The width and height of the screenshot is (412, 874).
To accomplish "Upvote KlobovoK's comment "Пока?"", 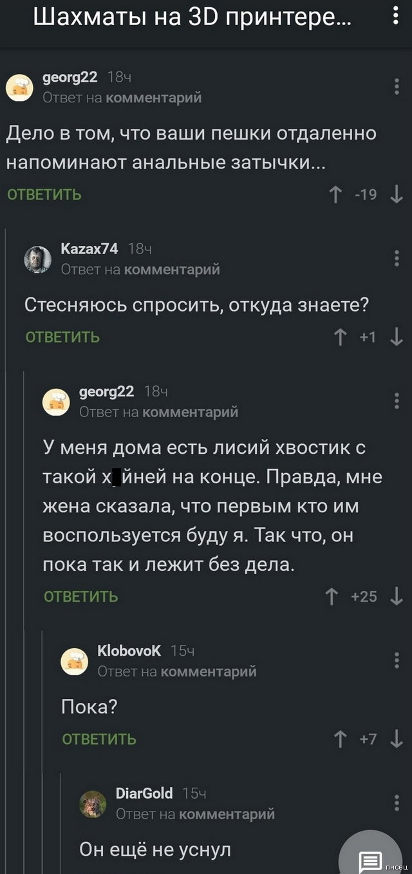I will (341, 739).
